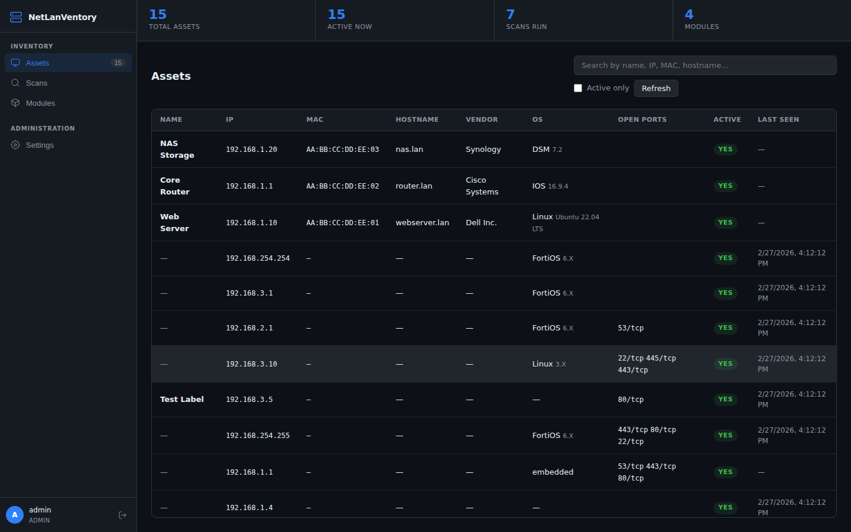The width and height of the screenshot is (851, 532).
Task: Click the 15 count badge on Assets
Action: [x=118, y=63]
